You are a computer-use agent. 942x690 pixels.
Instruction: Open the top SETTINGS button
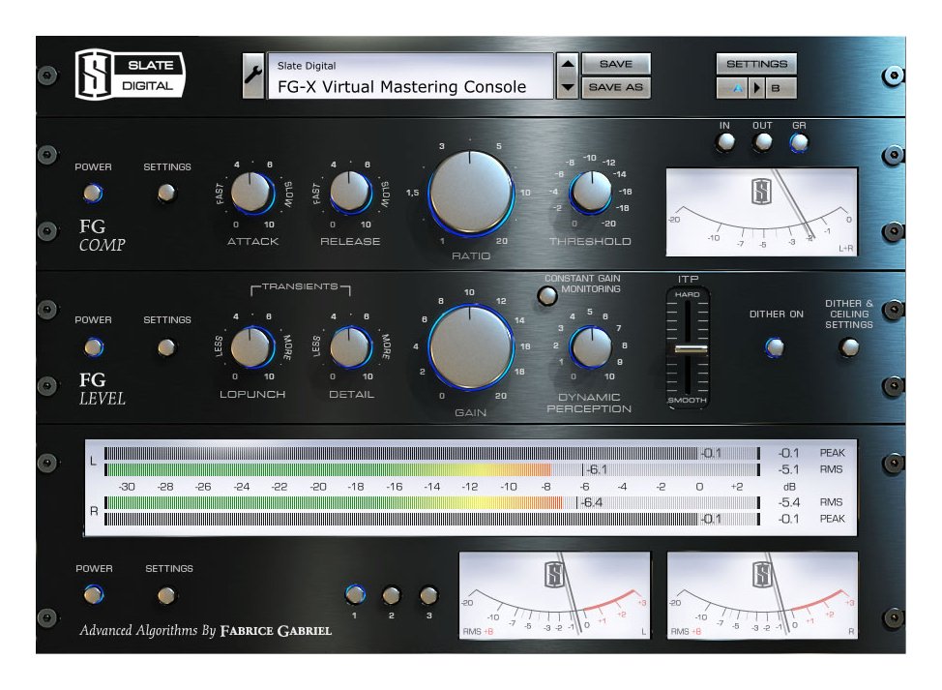[x=756, y=64]
